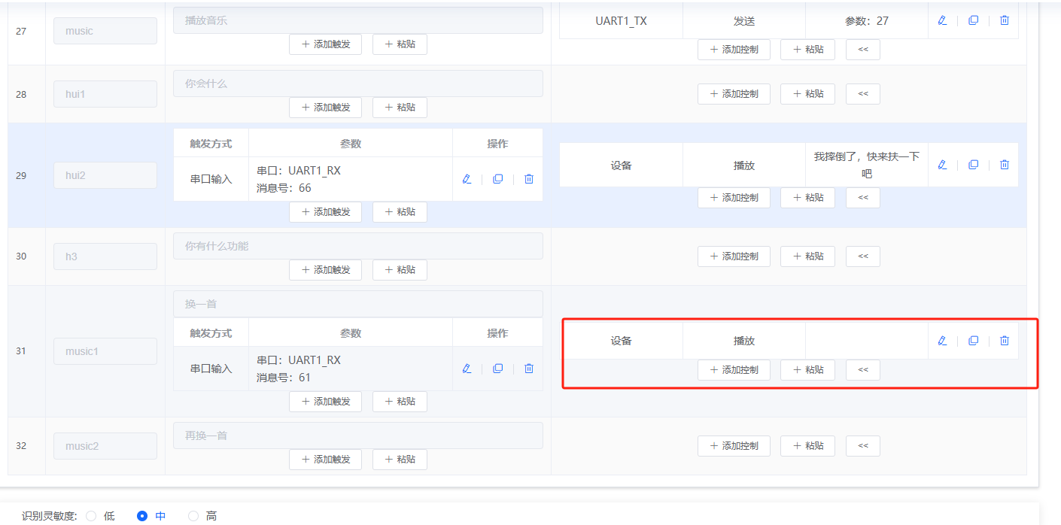Delete the UART1_TX send control in row 27
The image size is (1061, 525).
click(x=1004, y=20)
